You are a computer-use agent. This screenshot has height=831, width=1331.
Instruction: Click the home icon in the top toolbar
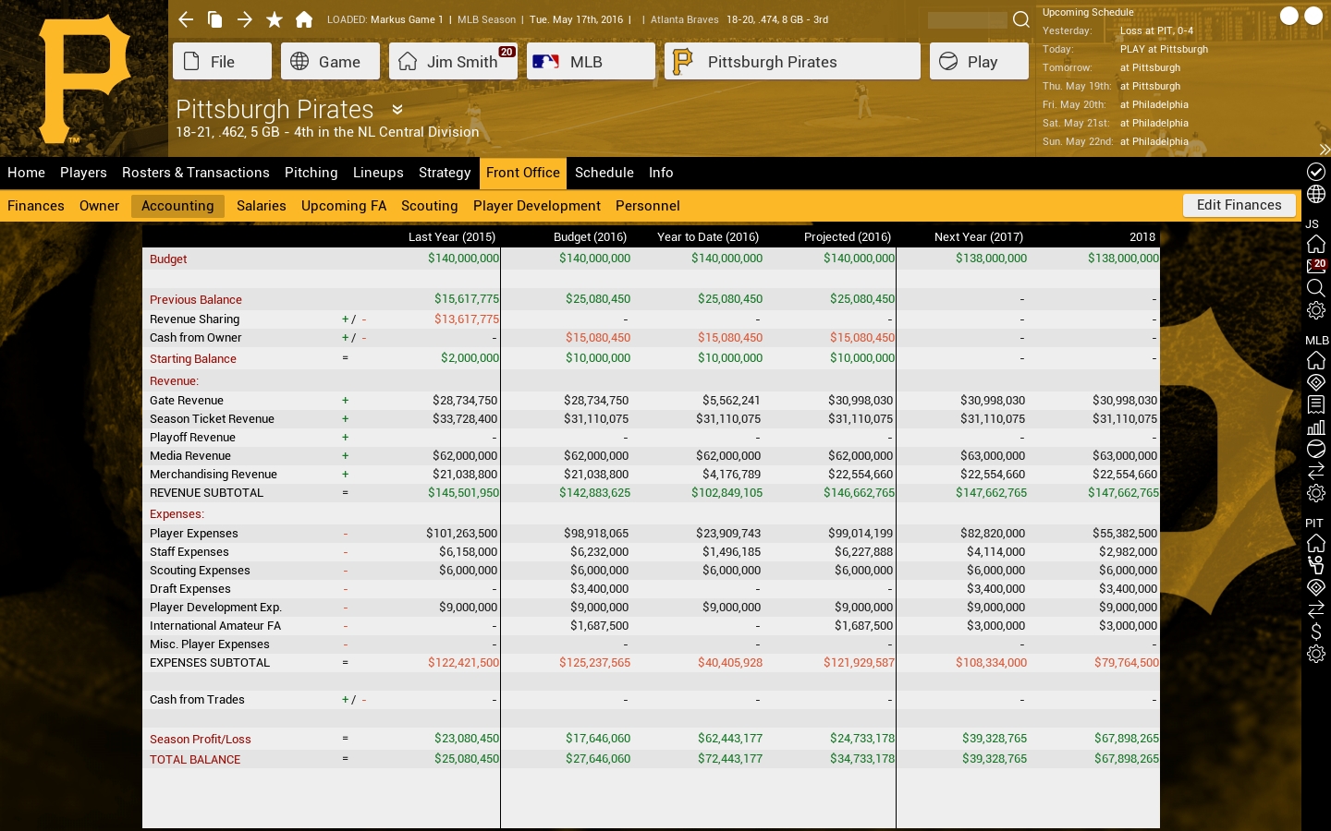coord(304,18)
